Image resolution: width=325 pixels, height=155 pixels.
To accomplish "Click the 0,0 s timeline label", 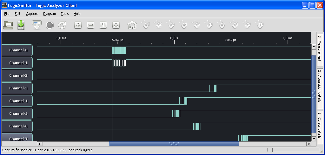I will click(x=174, y=38).
